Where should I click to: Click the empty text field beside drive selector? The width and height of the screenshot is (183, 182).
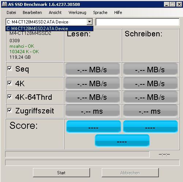[138, 22]
